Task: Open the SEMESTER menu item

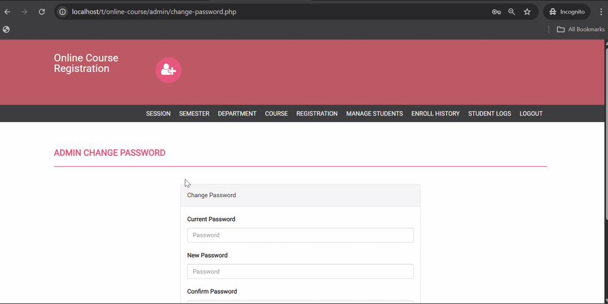Action: point(194,114)
